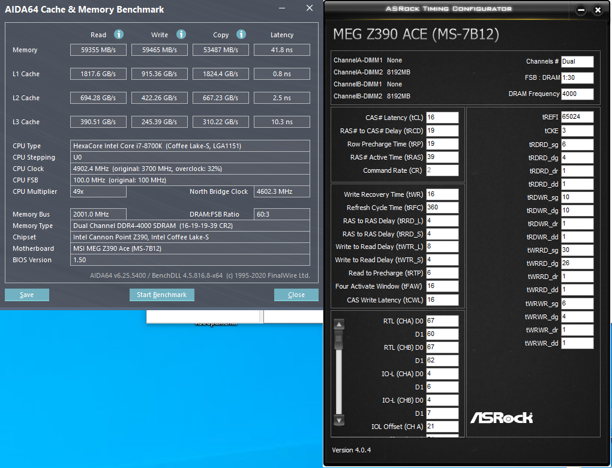Click the tRRD_S field
Screen dimensions: 612x468
[442, 234]
